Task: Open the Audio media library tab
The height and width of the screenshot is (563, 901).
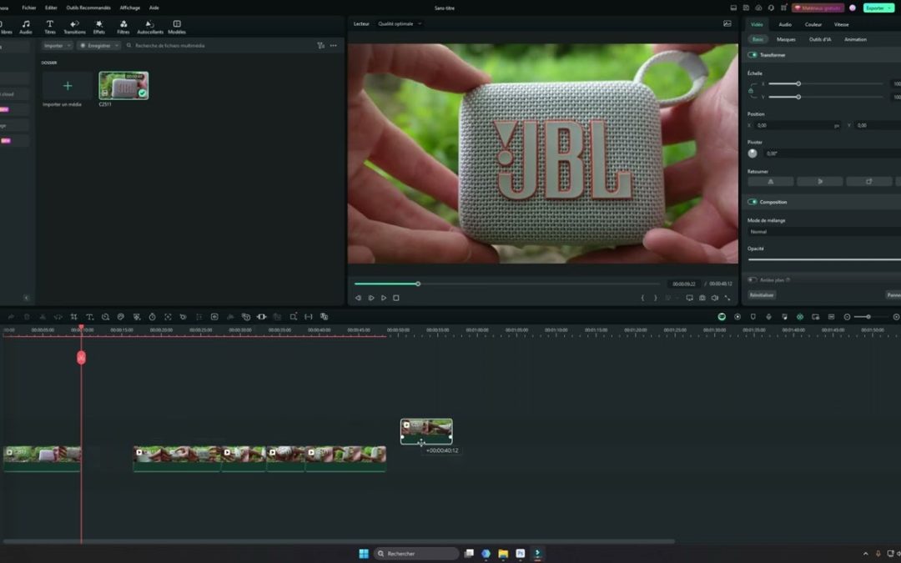Action: [x=25, y=27]
